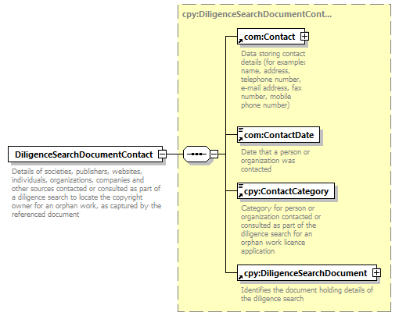The width and height of the screenshot is (399, 316).
Task: Expand the com:Contact element plus box
Action: 304,37
